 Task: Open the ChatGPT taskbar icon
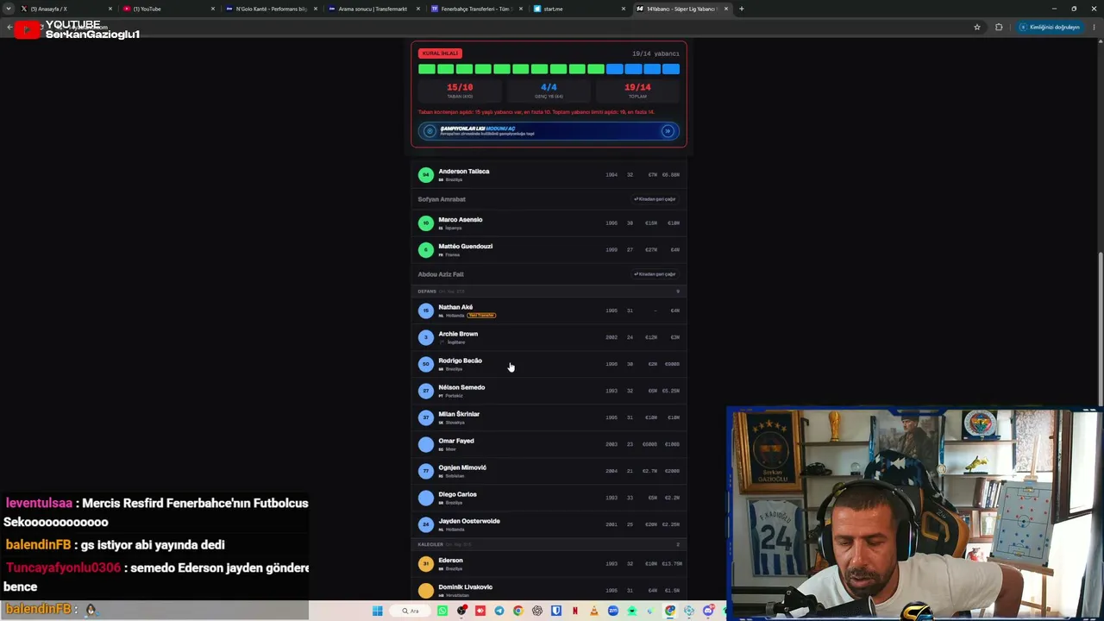pyautogui.click(x=537, y=611)
